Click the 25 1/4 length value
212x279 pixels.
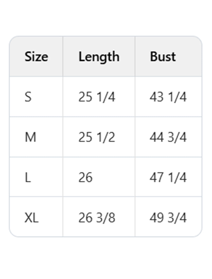click(97, 97)
